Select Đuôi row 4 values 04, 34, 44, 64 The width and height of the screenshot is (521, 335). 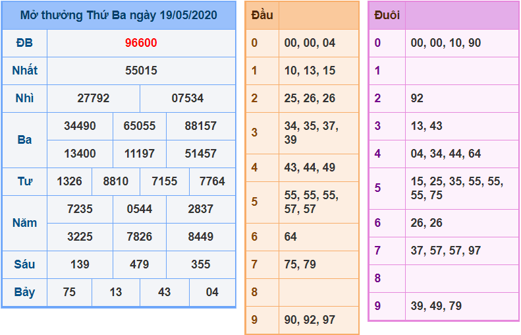click(x=445, y=154)
